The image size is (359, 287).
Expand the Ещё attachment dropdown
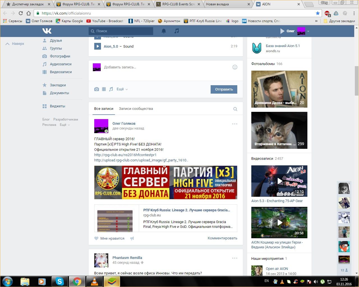pyautogui.click(x=122, y=89)
